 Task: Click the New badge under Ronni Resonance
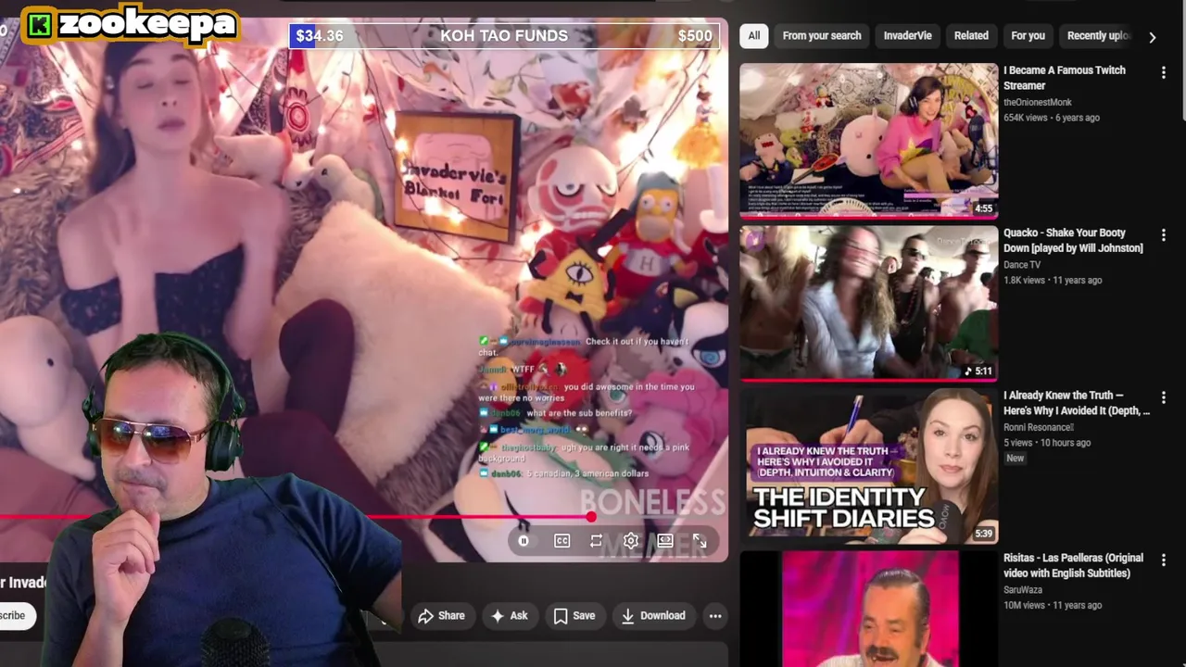[x=1016, y=459]
